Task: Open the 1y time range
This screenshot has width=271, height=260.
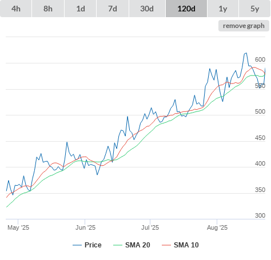Action: click(223, 9)
